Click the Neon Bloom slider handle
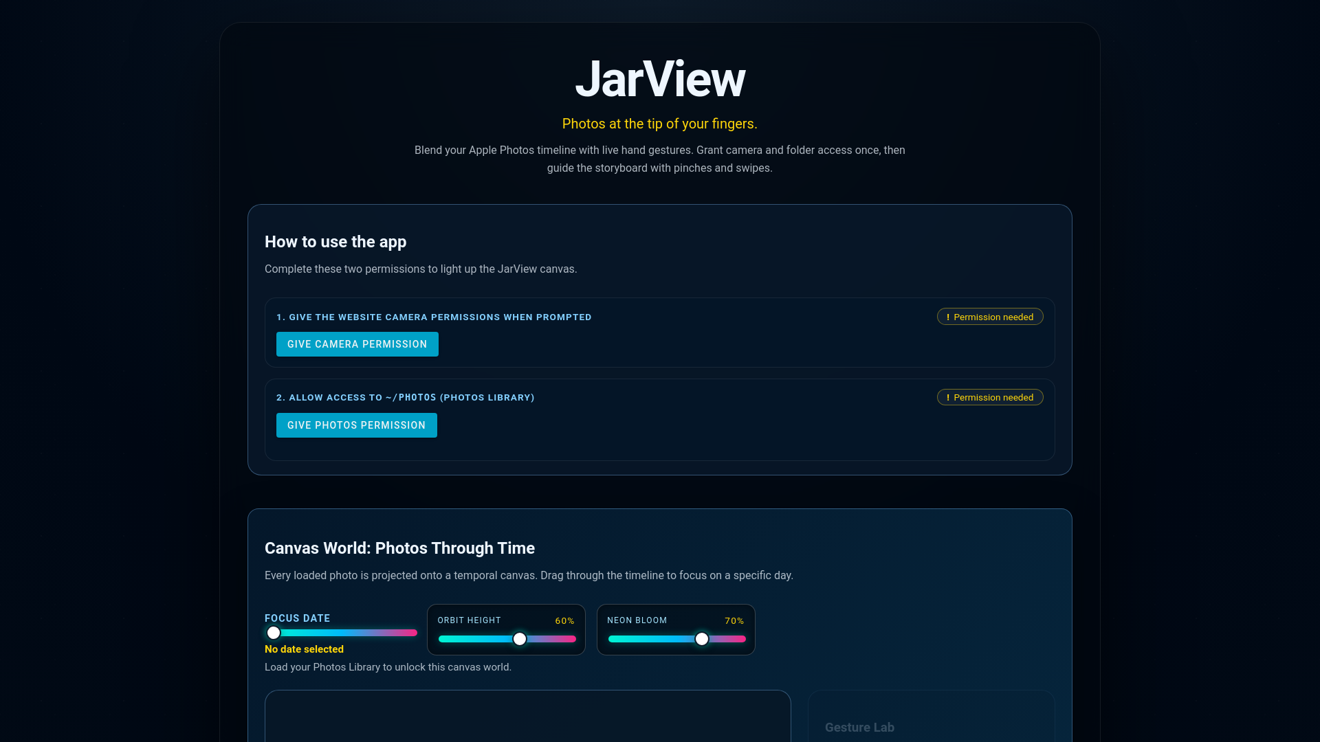 click(701, 639)
